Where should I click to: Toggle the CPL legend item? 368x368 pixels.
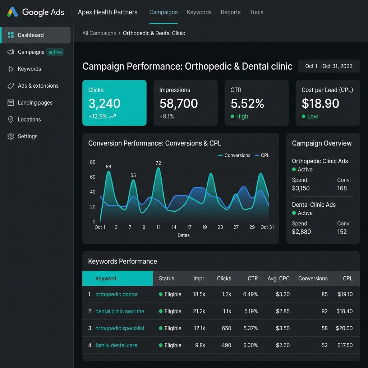pos(262,155)
